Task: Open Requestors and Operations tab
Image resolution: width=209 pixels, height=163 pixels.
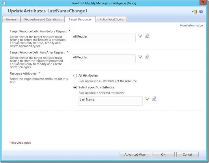Action: [42, 19]
